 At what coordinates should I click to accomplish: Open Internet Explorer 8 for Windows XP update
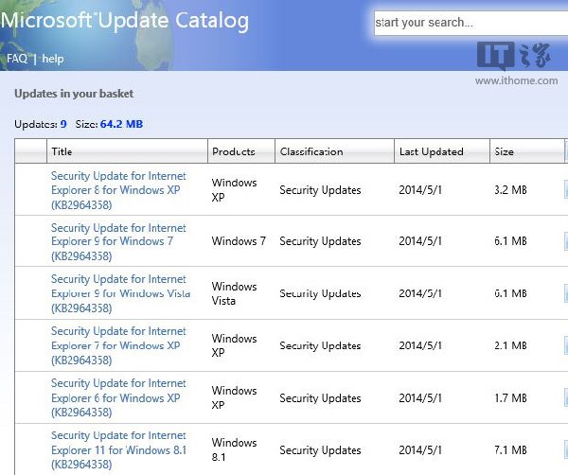pos(118,190)
